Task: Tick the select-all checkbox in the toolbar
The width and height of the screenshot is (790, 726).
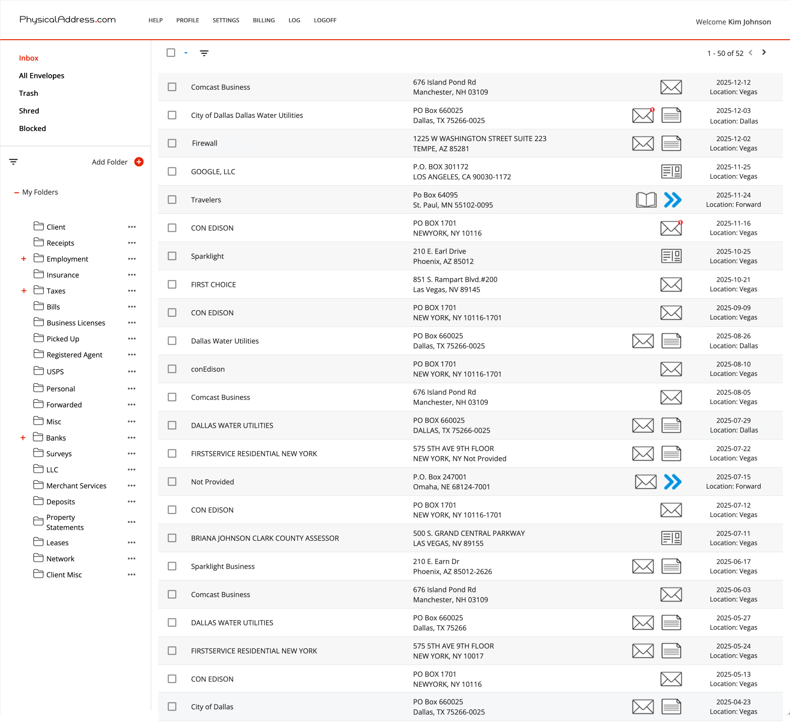Action: coord(171,53)
